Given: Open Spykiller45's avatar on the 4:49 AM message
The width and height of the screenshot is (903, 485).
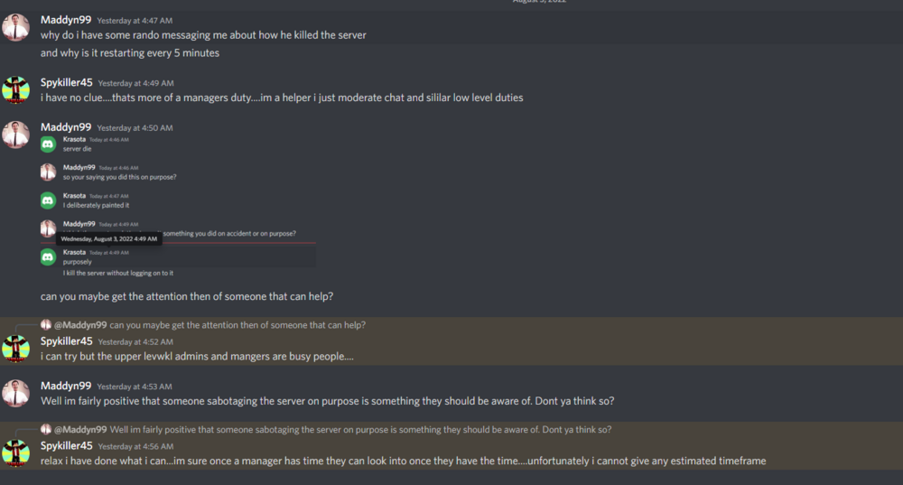Looking at the screenshot, I should pyautogui.click(x=15, y=90).
